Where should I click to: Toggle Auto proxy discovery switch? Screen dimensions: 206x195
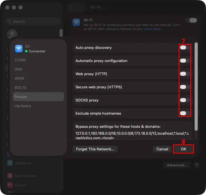click(x=185, y=47)
